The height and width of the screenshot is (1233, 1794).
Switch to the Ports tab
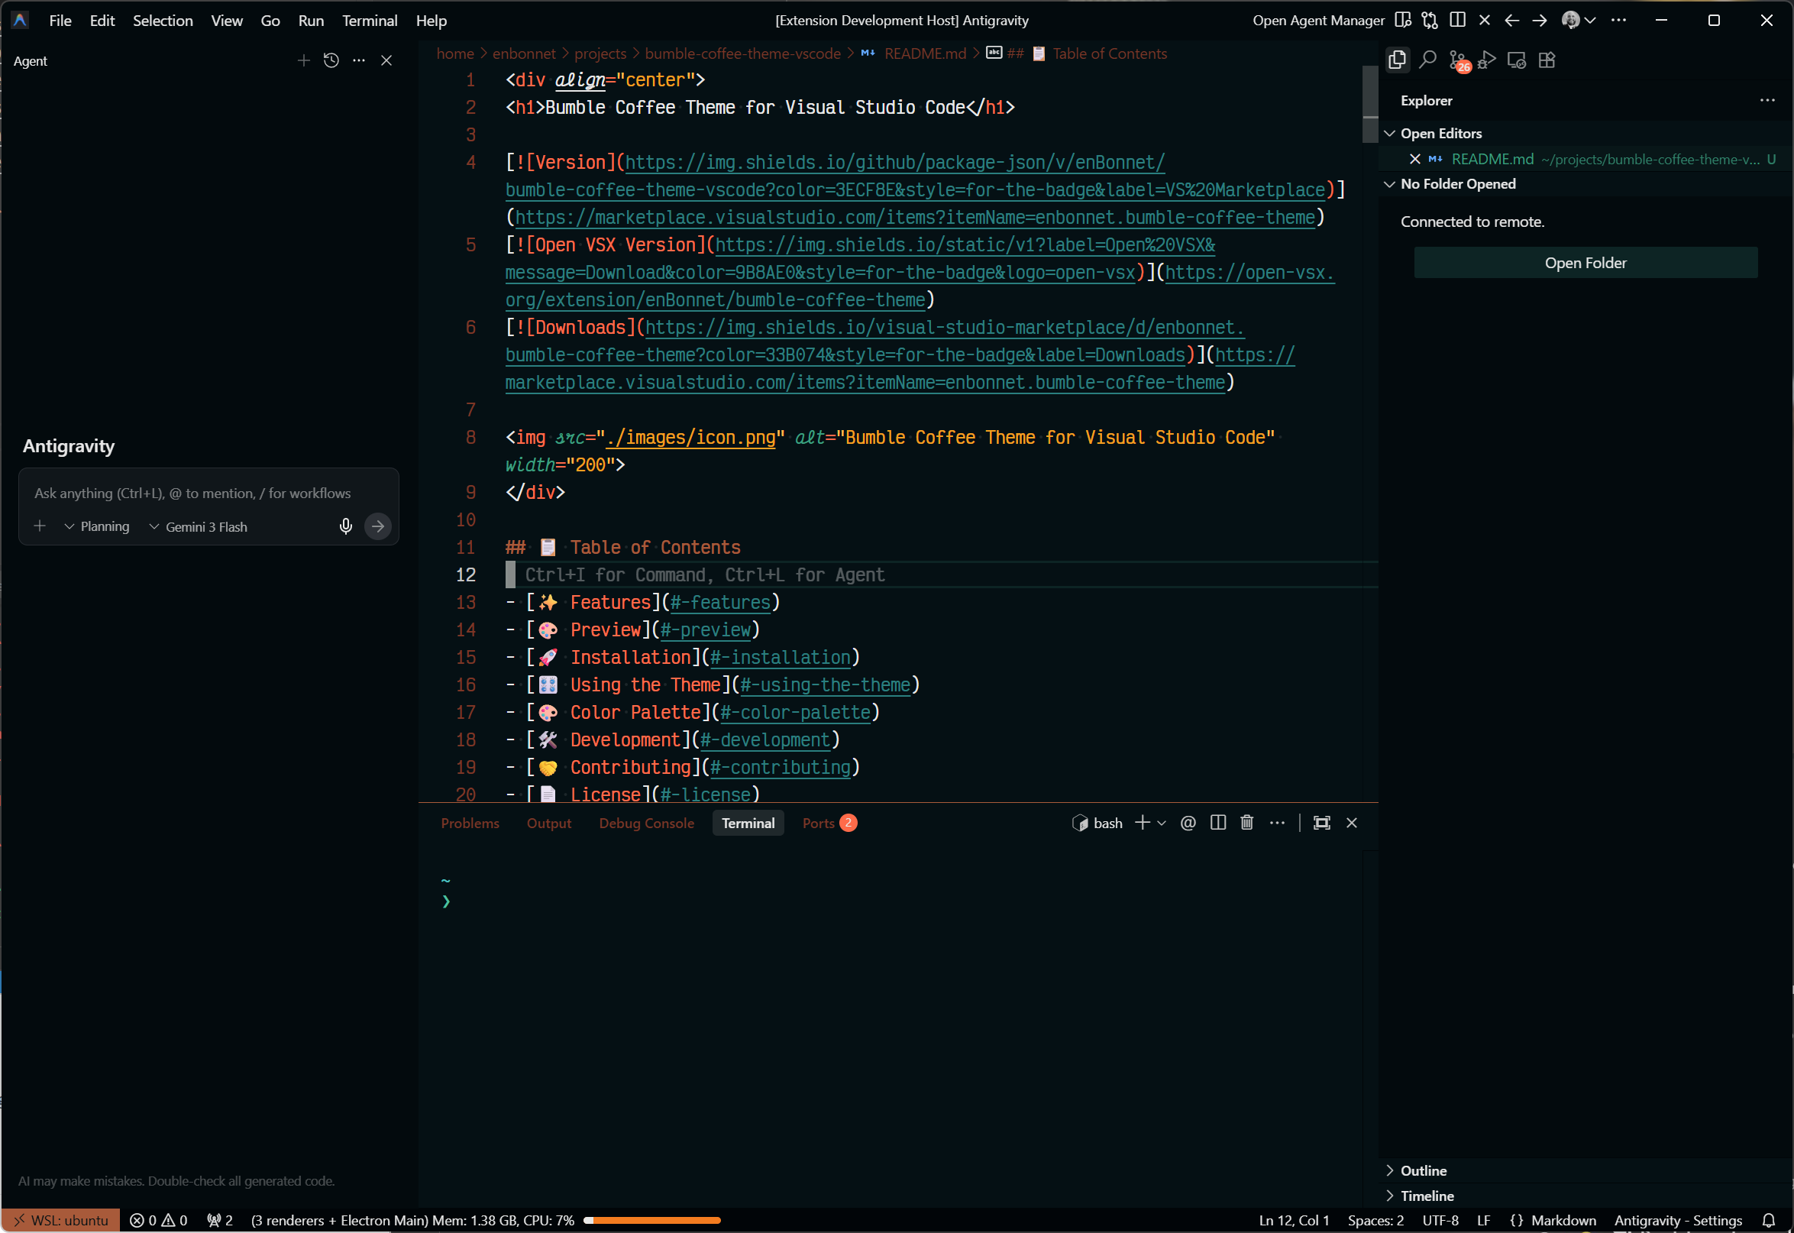coord(829,823)
